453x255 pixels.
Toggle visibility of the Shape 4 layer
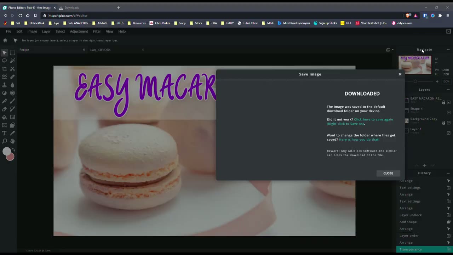coord(449,112)
